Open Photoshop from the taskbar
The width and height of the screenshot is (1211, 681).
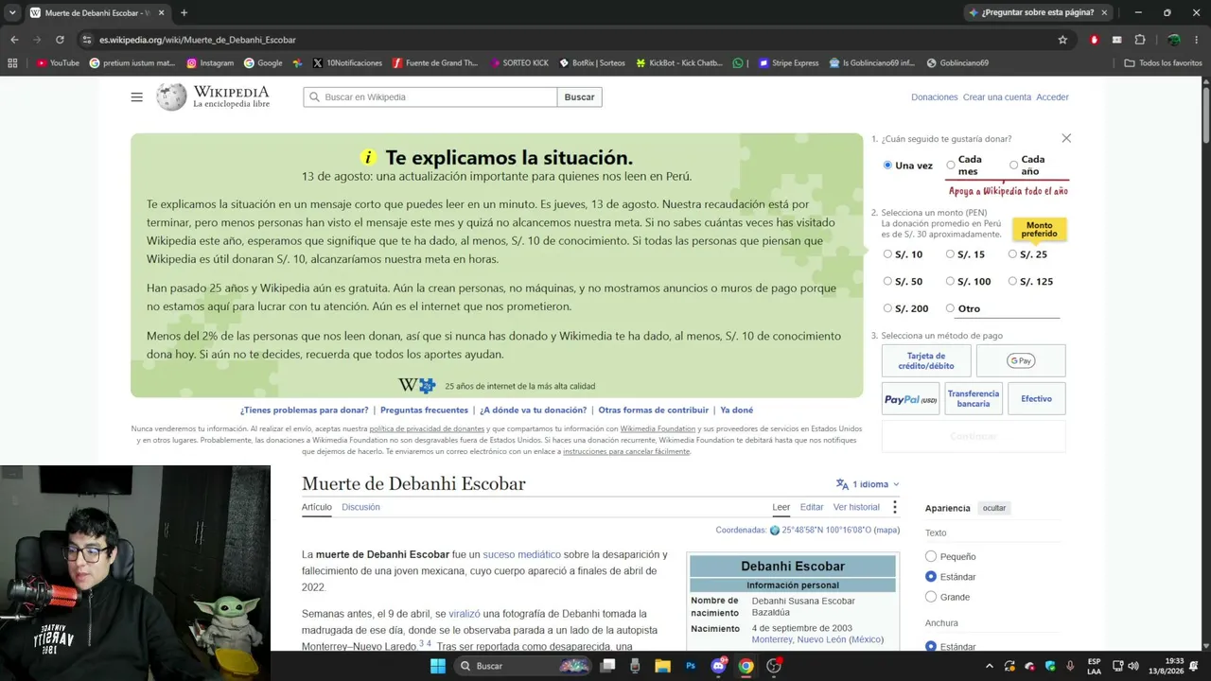pyautogui.click(x=691, y=666)
